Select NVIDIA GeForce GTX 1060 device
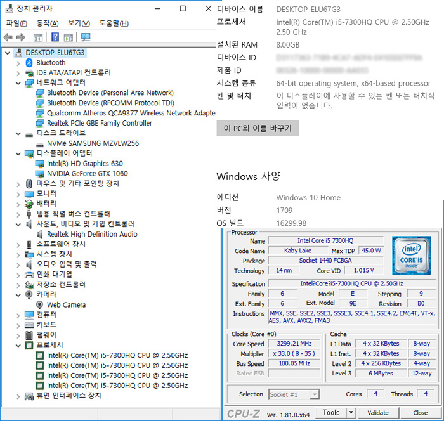 point(88,174)
